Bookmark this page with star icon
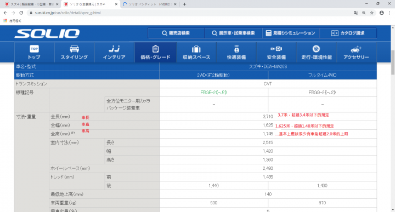Image resolution: width=395 pixels, height=212 pixels. [371, 13]
